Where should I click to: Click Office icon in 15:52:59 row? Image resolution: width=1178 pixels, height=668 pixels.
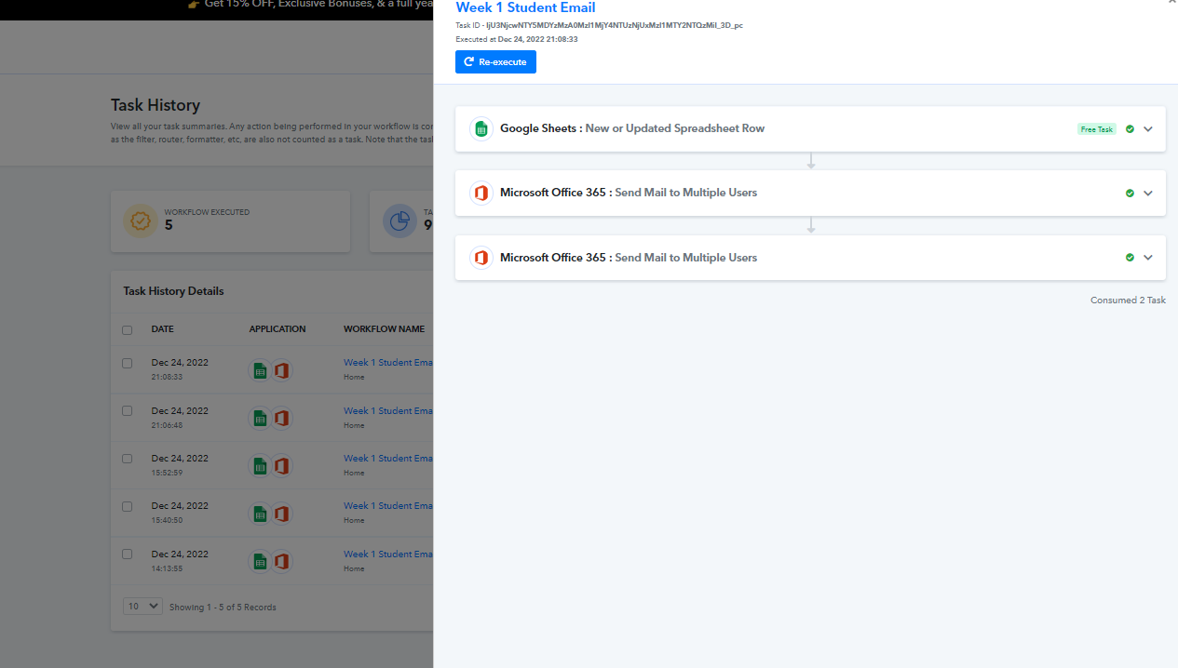(x=281, y=466)
